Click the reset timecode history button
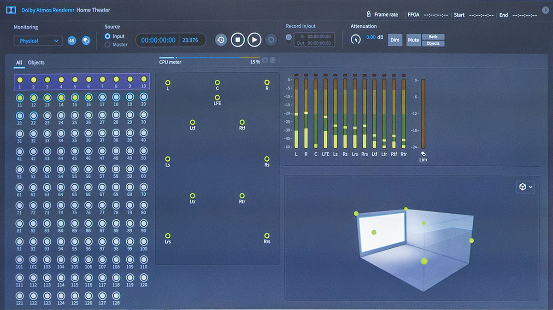This screenshot has height=310, width=553. tap(221, 40)
